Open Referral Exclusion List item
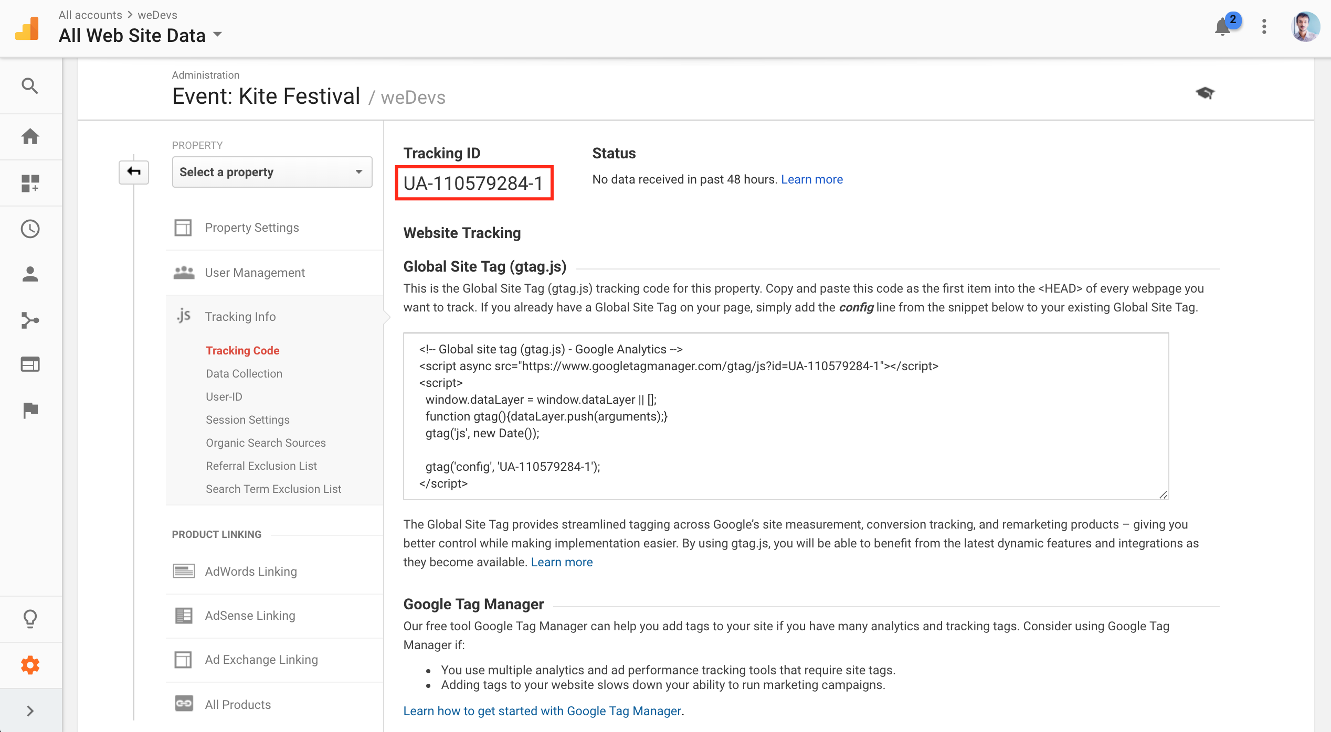The image size is (1331, 732). pos(261,466)
